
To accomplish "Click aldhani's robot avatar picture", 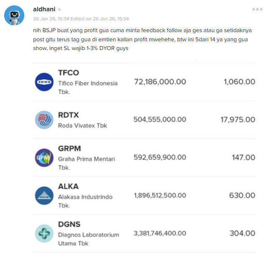I will [x=14, y=15].
